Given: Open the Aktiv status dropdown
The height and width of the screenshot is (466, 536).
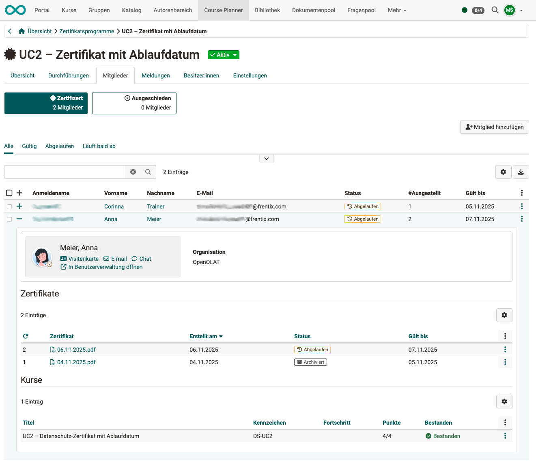Looking at the screenshot, I should tap(223, 54).
